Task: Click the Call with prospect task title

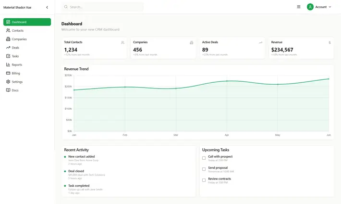Action: (220, 156)
